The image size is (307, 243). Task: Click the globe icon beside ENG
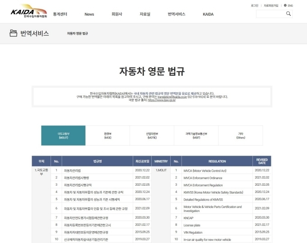coord(285,5)
